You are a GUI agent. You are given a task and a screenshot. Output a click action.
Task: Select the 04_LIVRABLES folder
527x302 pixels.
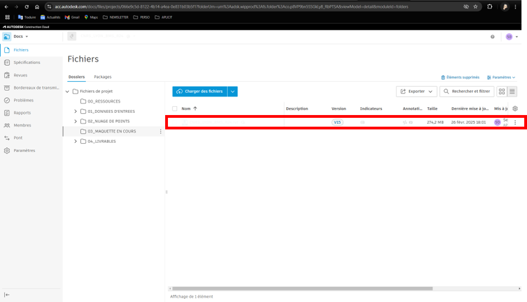(x=98, y=142)
